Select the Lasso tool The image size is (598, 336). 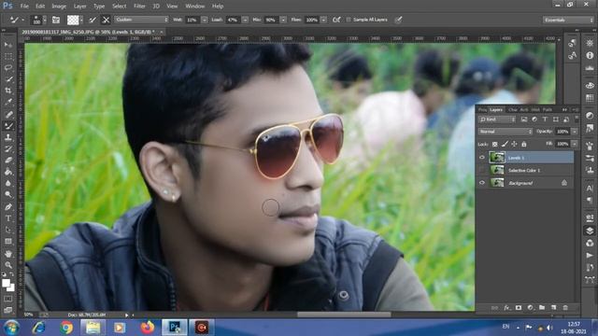click(x=8, y=68)
